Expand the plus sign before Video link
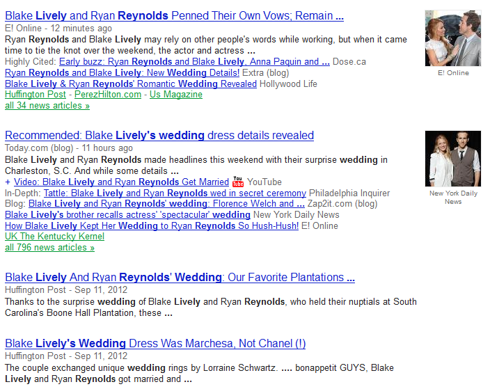This screenshot has height=389, width=490. pos(8,182)
